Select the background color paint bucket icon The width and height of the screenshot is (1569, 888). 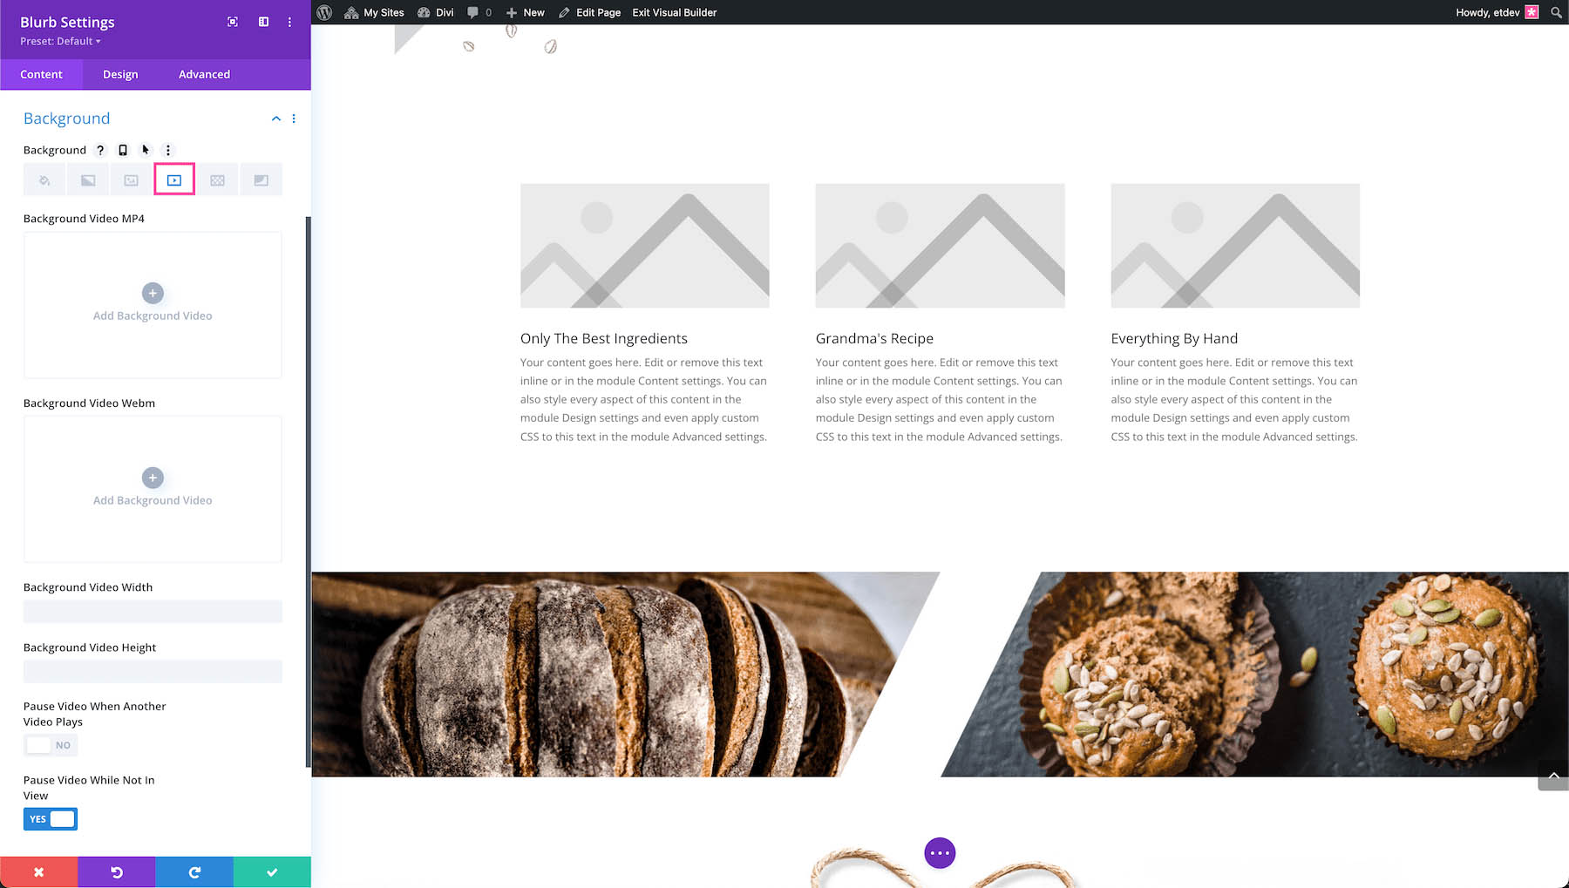point(44,180)
